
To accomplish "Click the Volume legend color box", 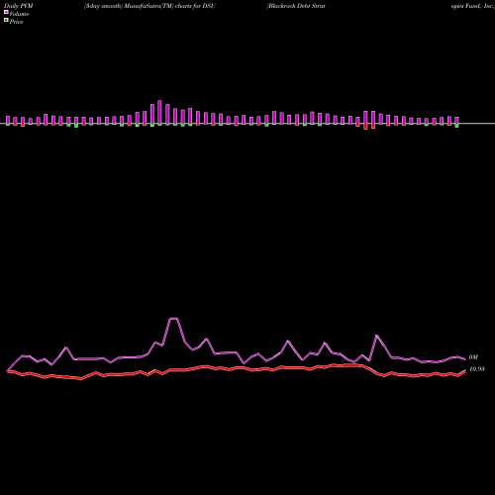I will tap(6, 12).
